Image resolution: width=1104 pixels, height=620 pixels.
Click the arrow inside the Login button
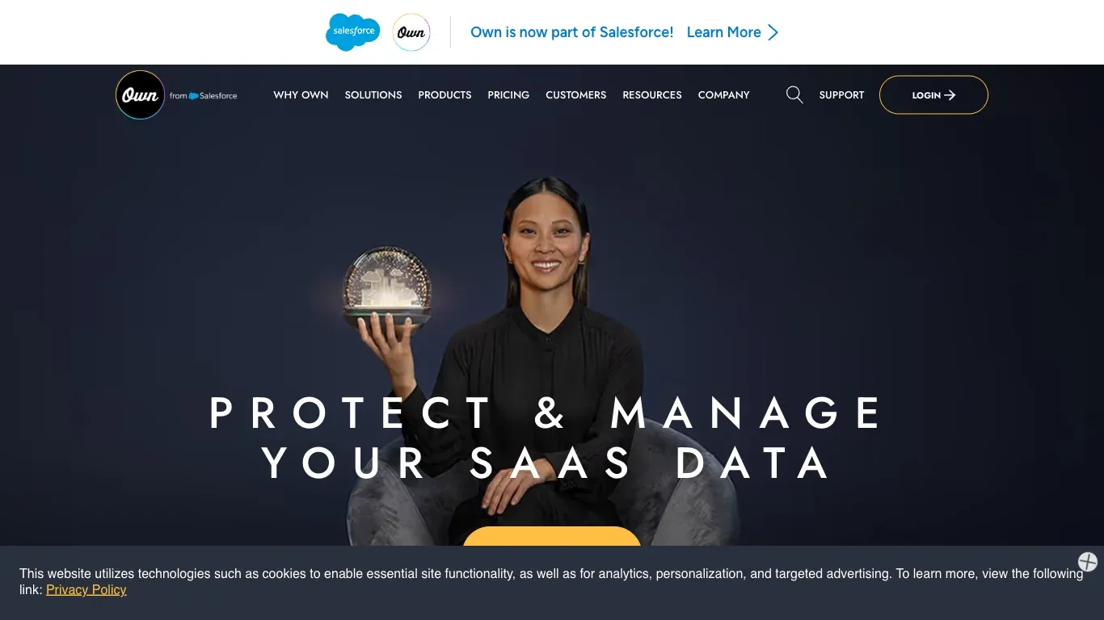(x=950, y=95)
